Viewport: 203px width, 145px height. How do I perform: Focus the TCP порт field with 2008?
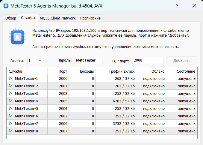tap(148, 60)
